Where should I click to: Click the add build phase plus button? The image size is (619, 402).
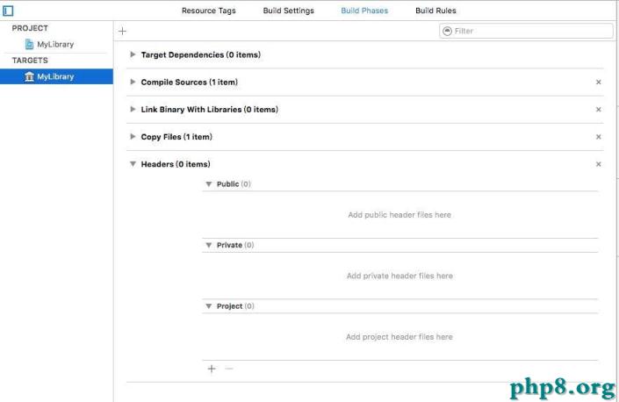click(122, 32)
